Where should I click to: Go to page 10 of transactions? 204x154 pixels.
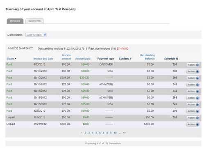(115, 133)
